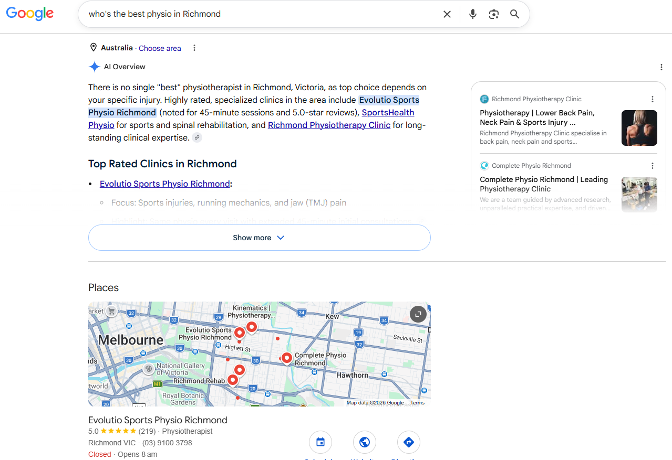Select Complete Physio Richmond map pin

point(287,358)
